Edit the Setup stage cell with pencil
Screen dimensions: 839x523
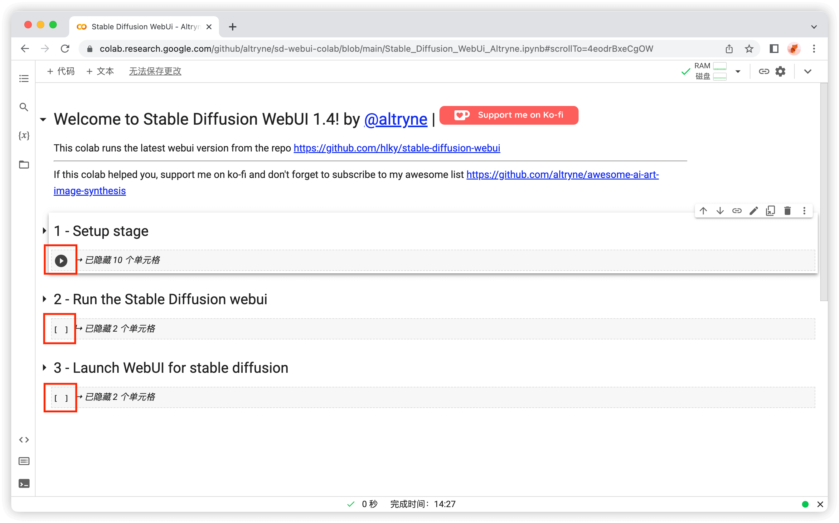(x=754, y=211)
